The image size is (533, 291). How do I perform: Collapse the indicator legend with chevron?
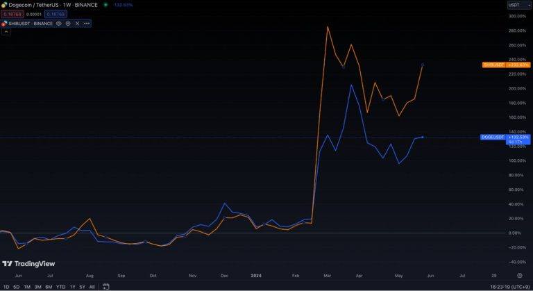tap(6, 32)
